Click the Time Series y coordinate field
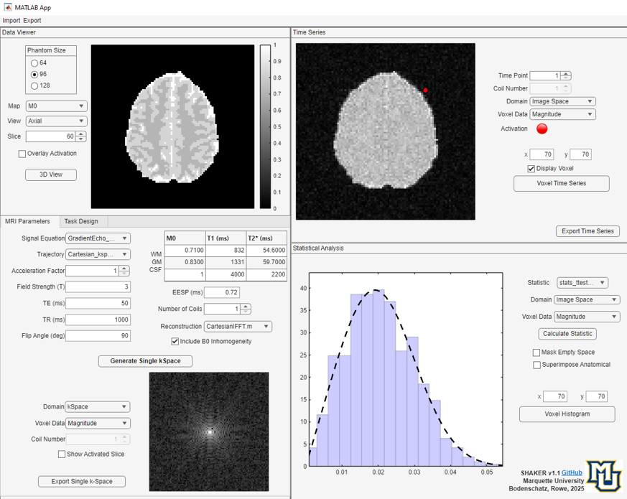This screenshot has width=627, height=499. pos(580,154)
